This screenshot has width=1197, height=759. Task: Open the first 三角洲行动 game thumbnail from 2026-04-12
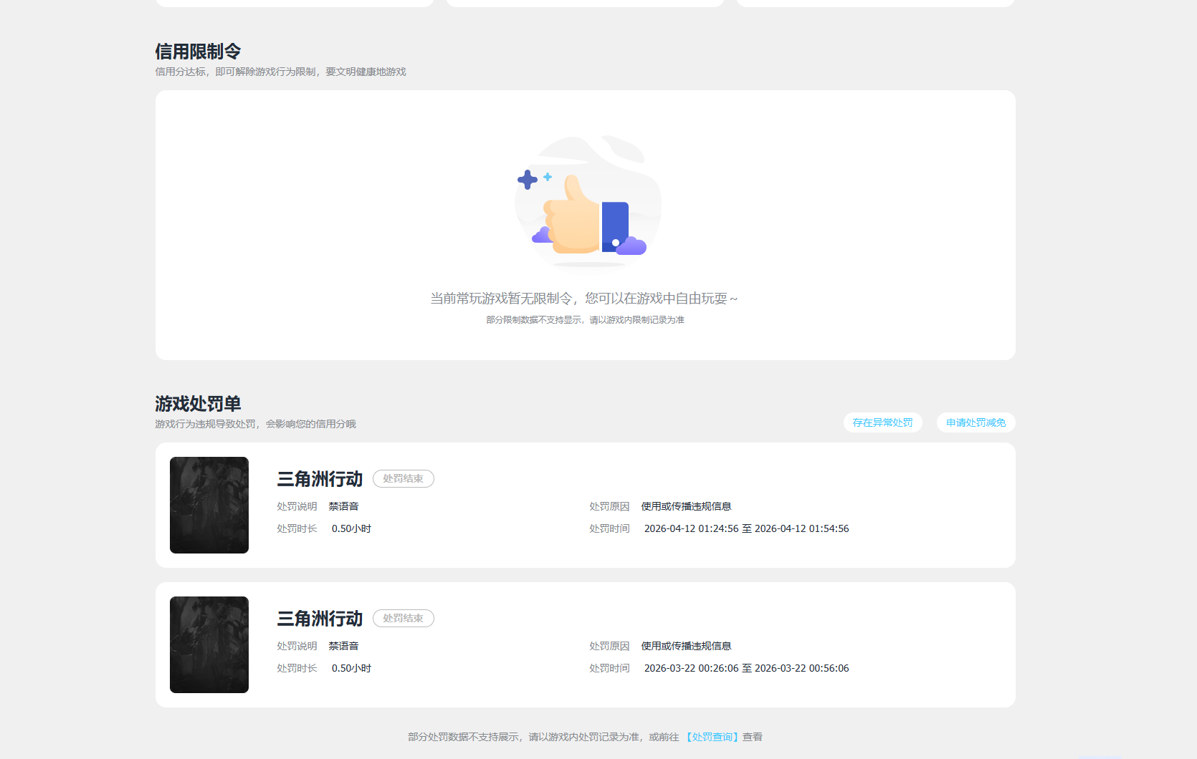click(209, 505)
